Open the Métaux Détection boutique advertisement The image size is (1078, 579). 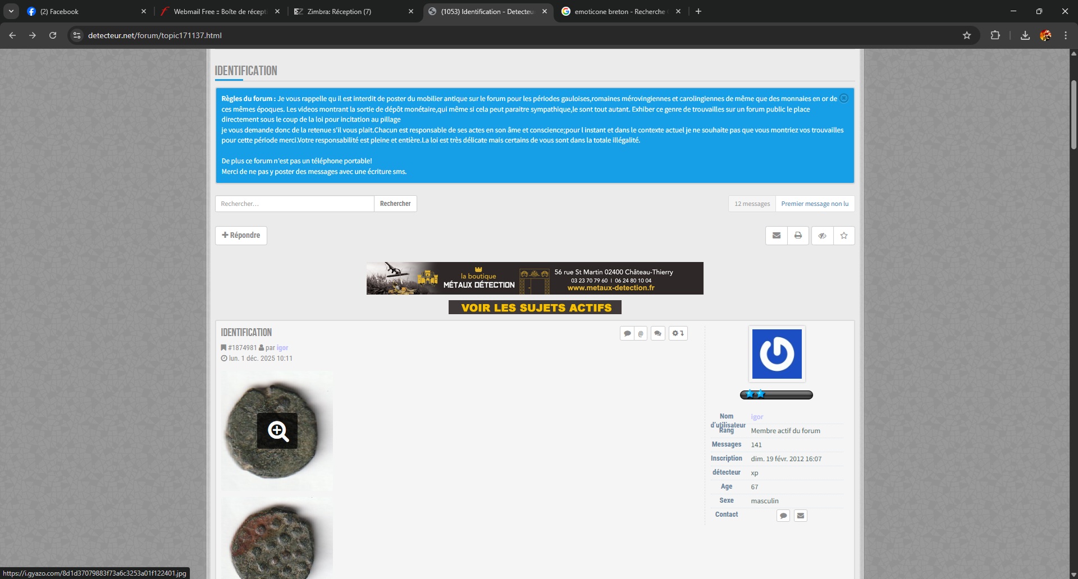point(535,278)
